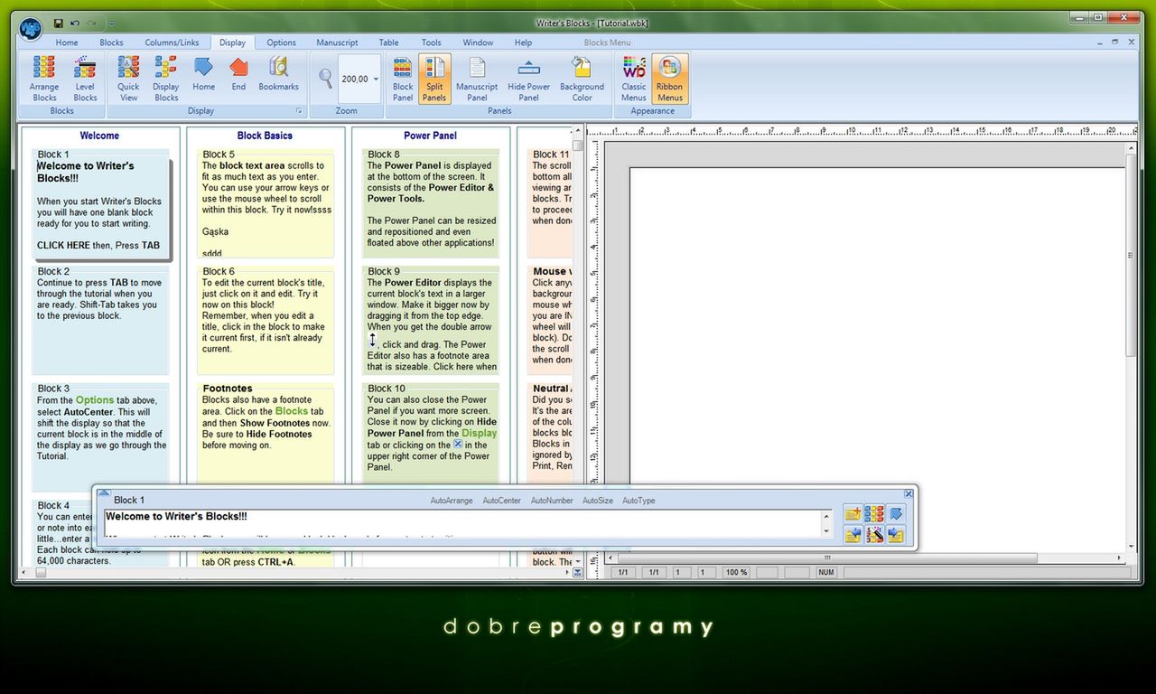Screen dimensions: 1156x694
Task: Click the Power Panel column header
Action: [x=430, y=136]
